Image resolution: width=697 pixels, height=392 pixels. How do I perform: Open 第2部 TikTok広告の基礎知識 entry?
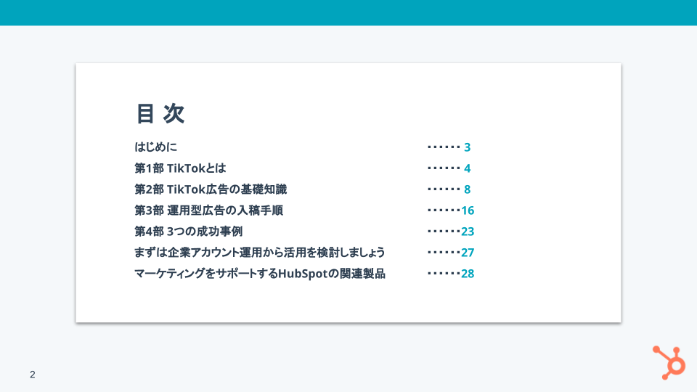tap(211, 189)
